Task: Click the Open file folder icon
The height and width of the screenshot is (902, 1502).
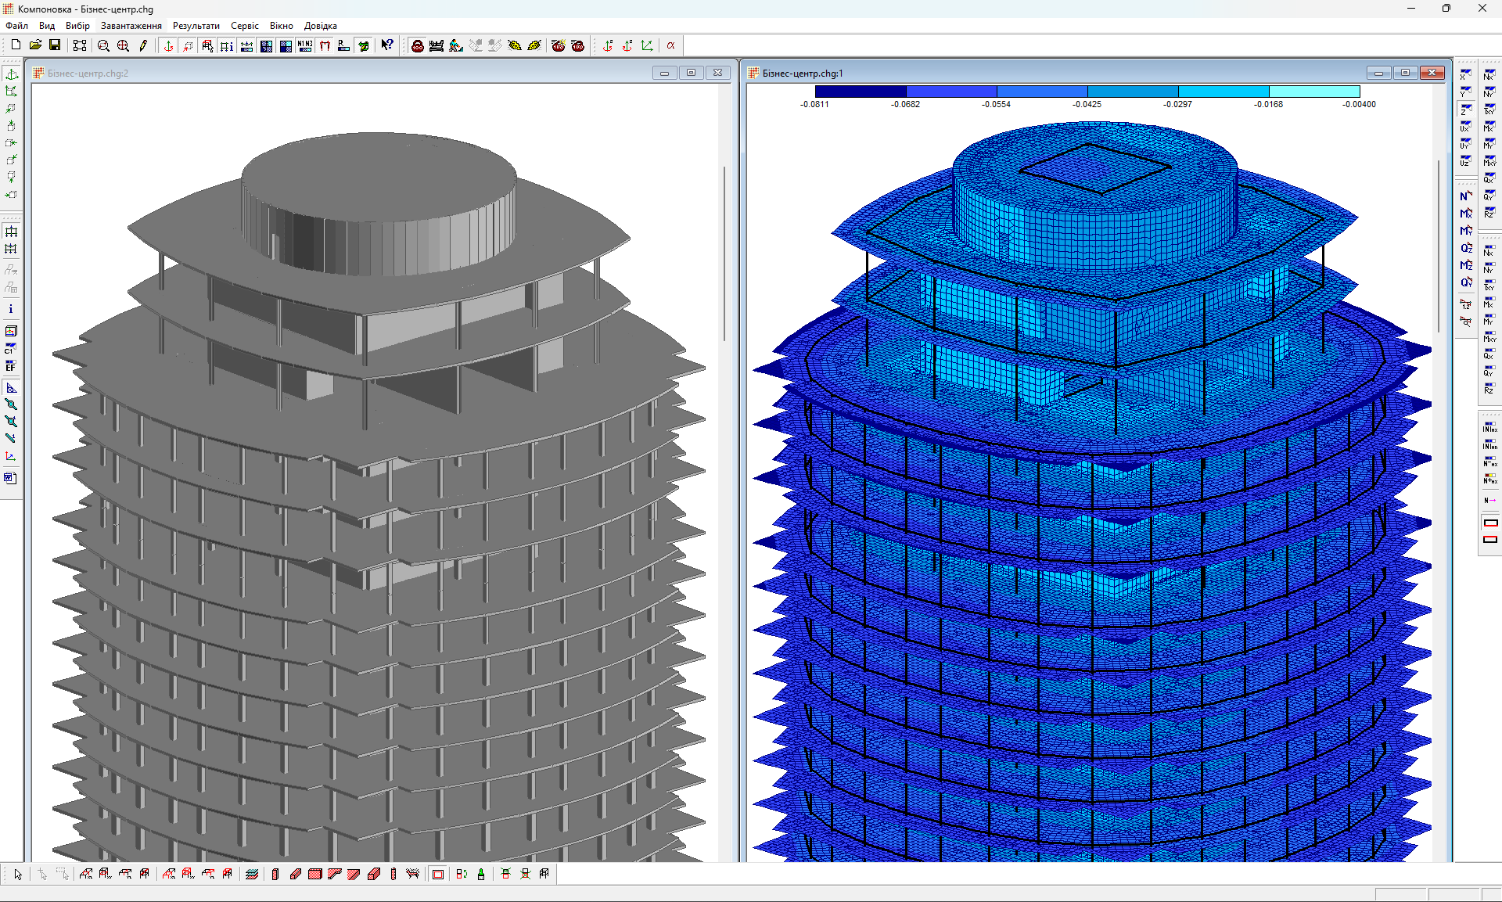Action: pyautogui.click(x=35, y=45)
